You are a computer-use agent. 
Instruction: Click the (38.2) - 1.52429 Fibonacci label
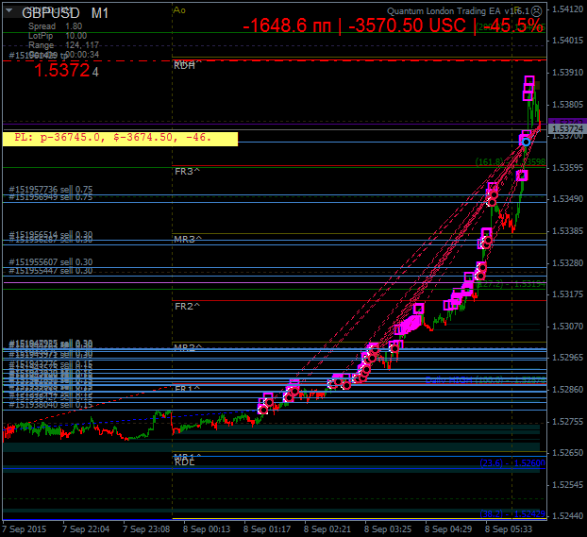[x=512, y=514]
